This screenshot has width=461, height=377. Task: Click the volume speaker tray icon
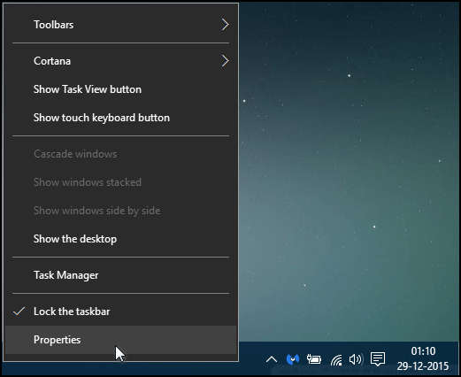(356, 359)
